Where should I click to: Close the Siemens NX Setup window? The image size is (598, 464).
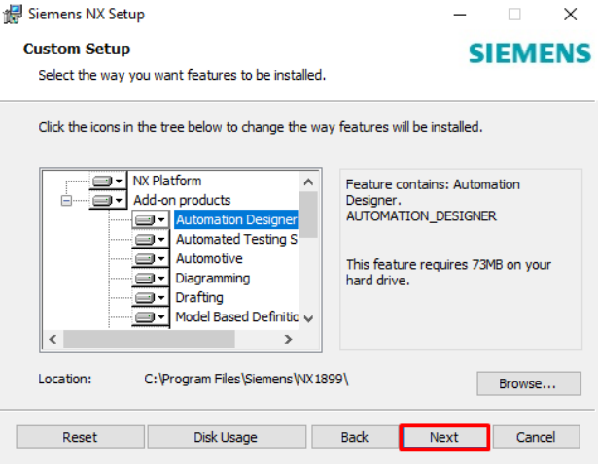pos(570,15)
